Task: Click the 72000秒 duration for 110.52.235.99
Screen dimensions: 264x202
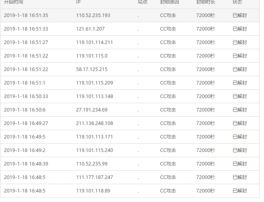Action: pos(205,164)
